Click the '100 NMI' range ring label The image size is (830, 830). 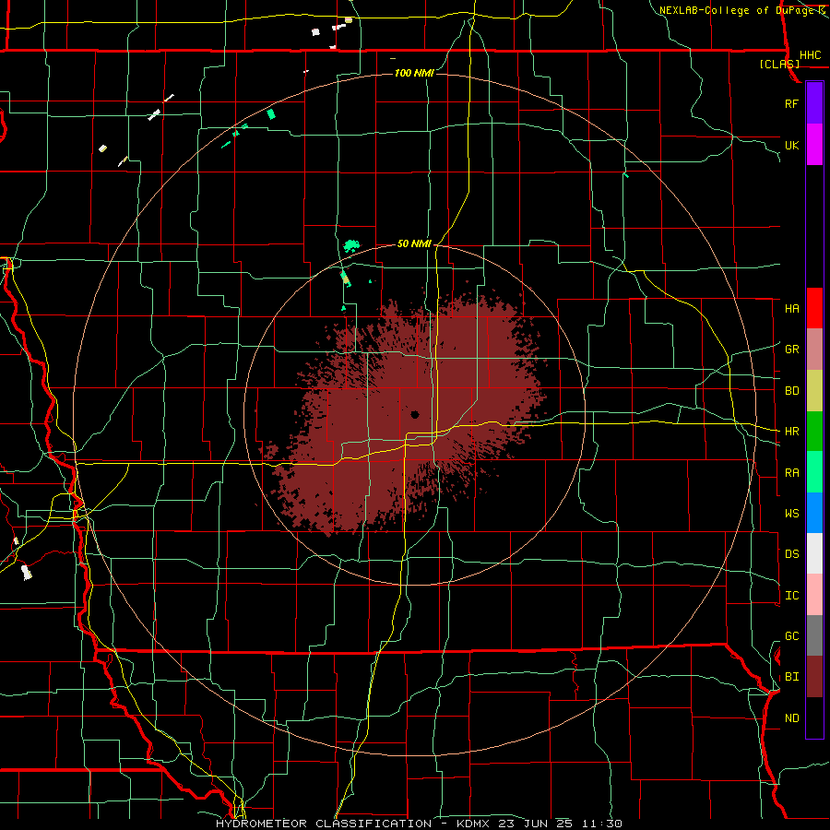point(414,73)
